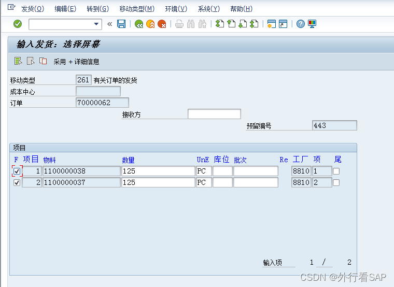The height and width of the screenshot is (287, 394).
Task: Open Customize local layout monitor icon
Action: tap(312, 24)
